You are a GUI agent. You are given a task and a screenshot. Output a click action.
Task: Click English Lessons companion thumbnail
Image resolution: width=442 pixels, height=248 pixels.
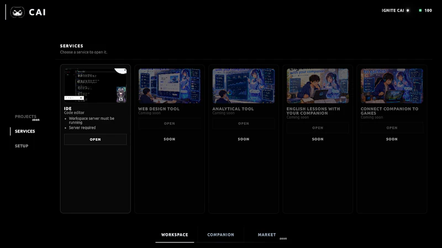pyautogui.click(x=318, y=86)
